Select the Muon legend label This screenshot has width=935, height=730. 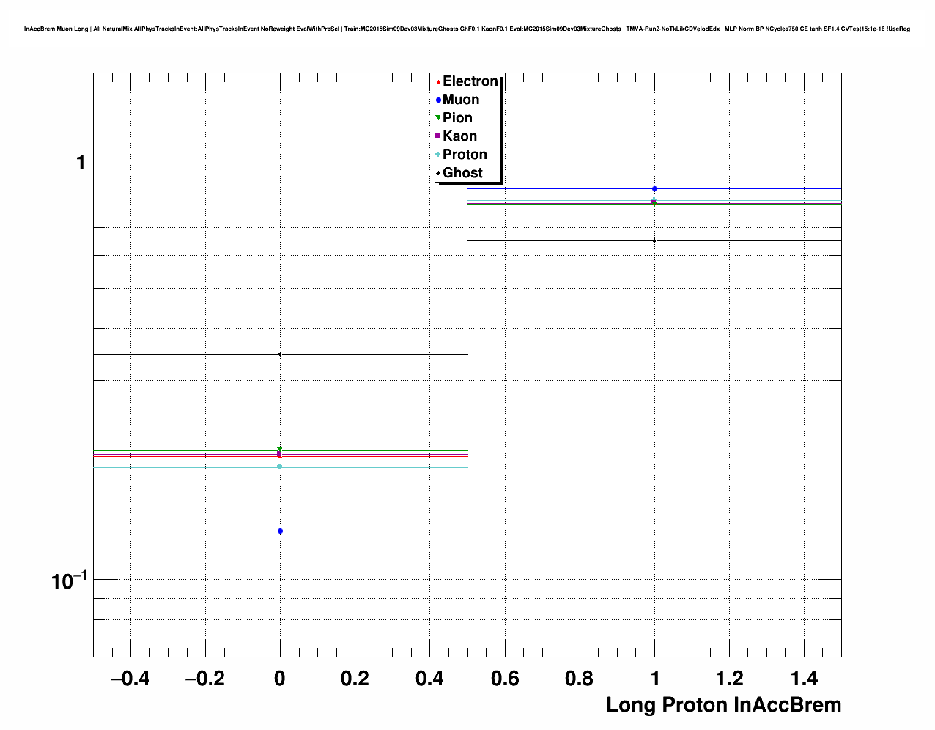click(461, 100)
